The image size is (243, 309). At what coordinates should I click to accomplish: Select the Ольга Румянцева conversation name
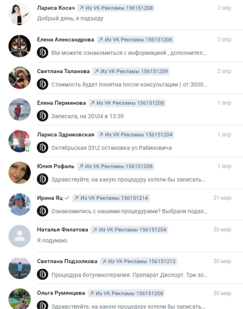61,293
